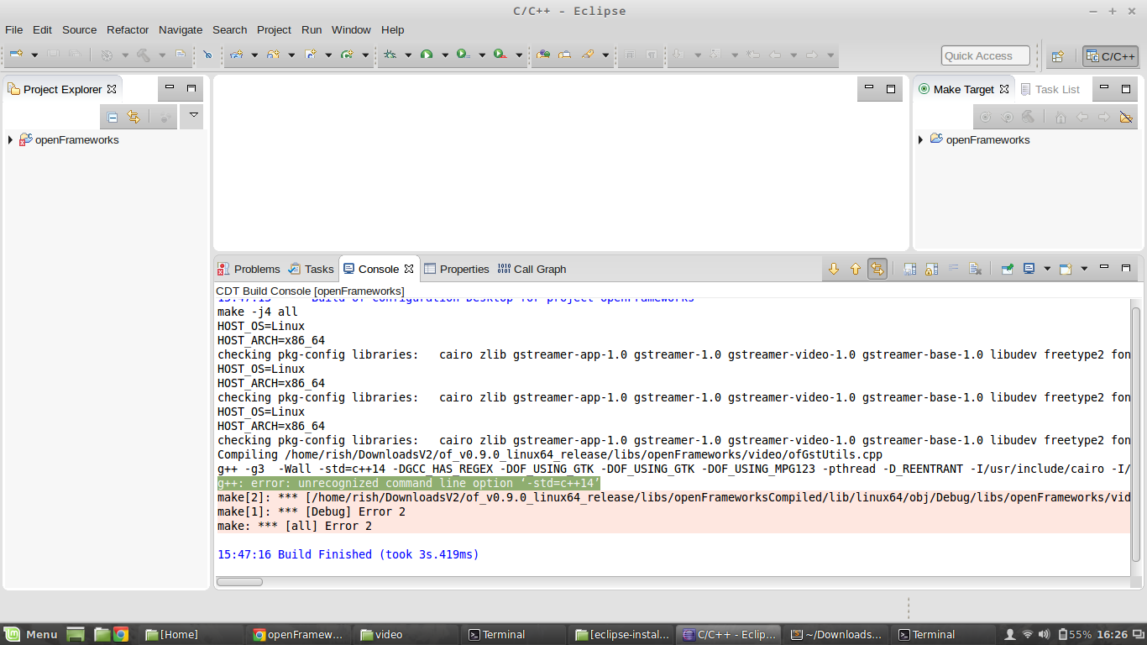1147x645 pixels.
Task: Expand openFrameworks in the Make Target view
Action: pos(921,140)
